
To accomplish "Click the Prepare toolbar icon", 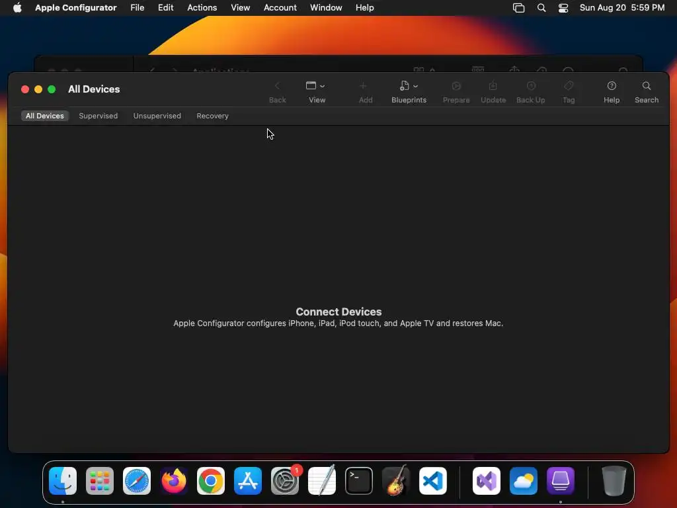I will (x=456, y=86).
